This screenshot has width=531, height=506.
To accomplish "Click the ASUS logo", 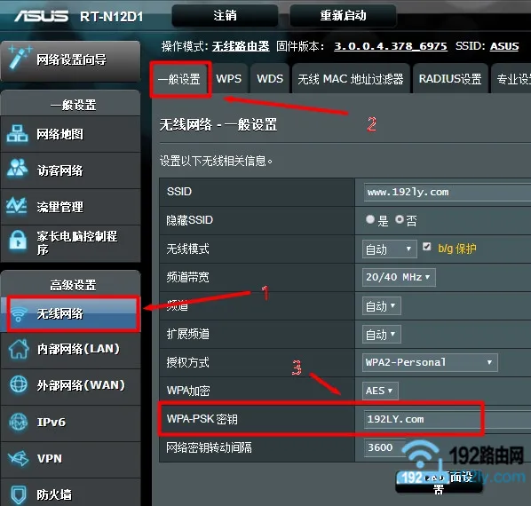I will click(41, 16).
